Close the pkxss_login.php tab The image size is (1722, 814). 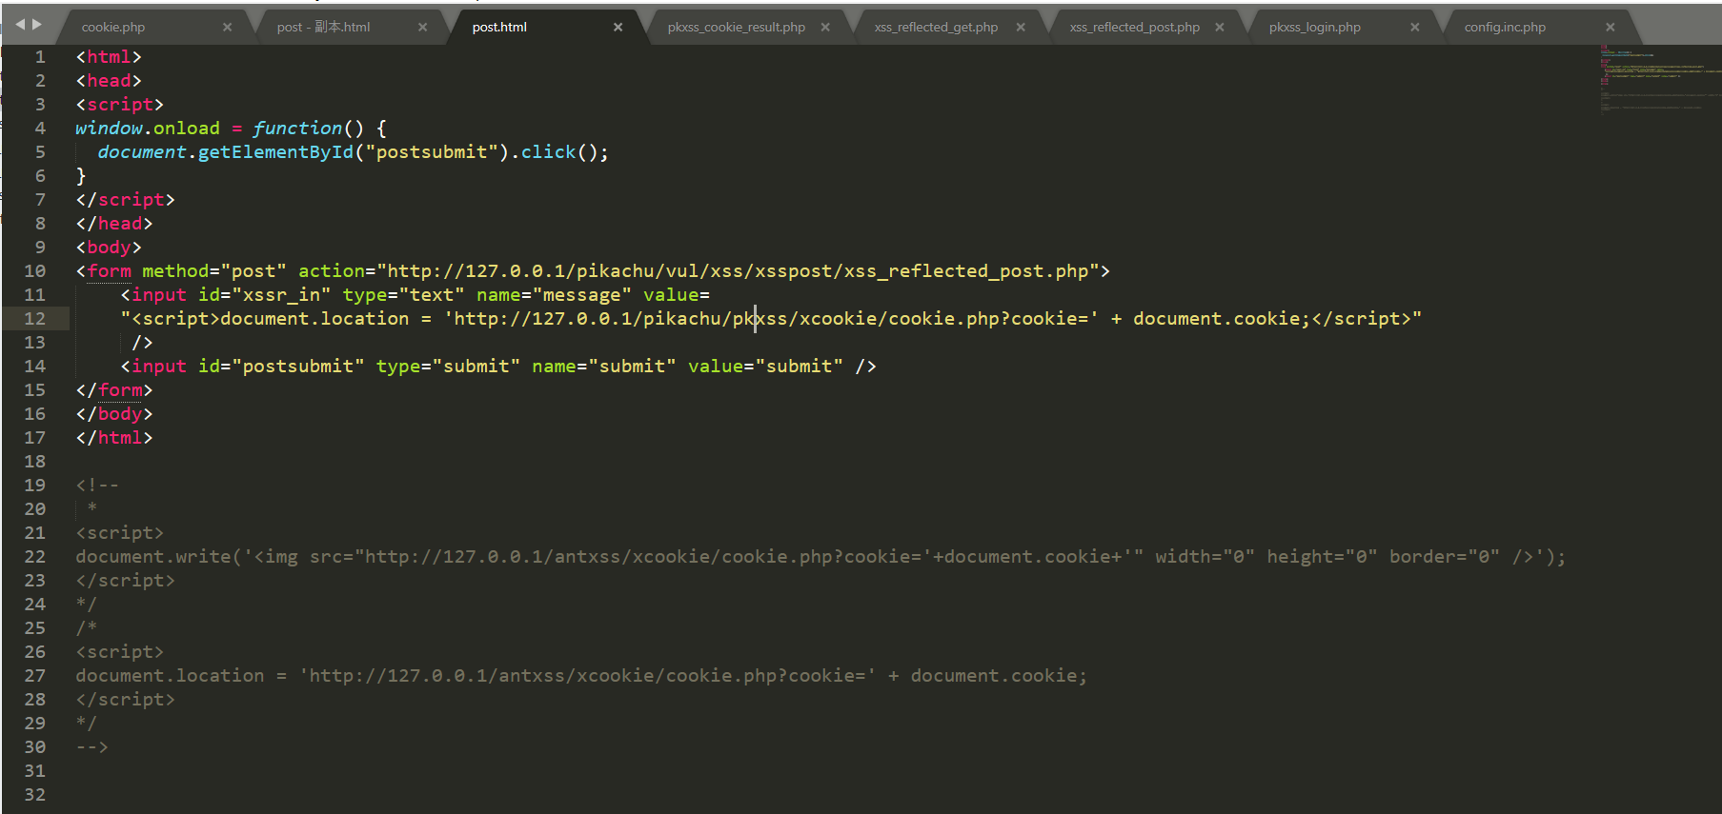click(x=1415, y=27)
